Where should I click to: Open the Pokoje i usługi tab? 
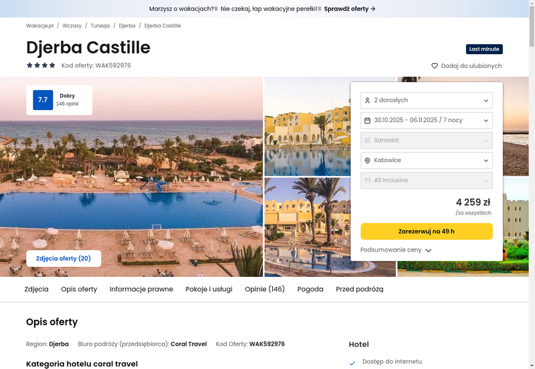click(x=209, y=289)
